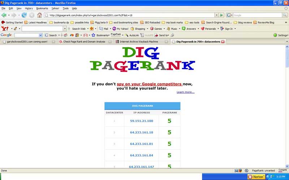Click the Google toolbar star Bookmarks icon
The image size is (289, 180).
(x=94, y=35)
